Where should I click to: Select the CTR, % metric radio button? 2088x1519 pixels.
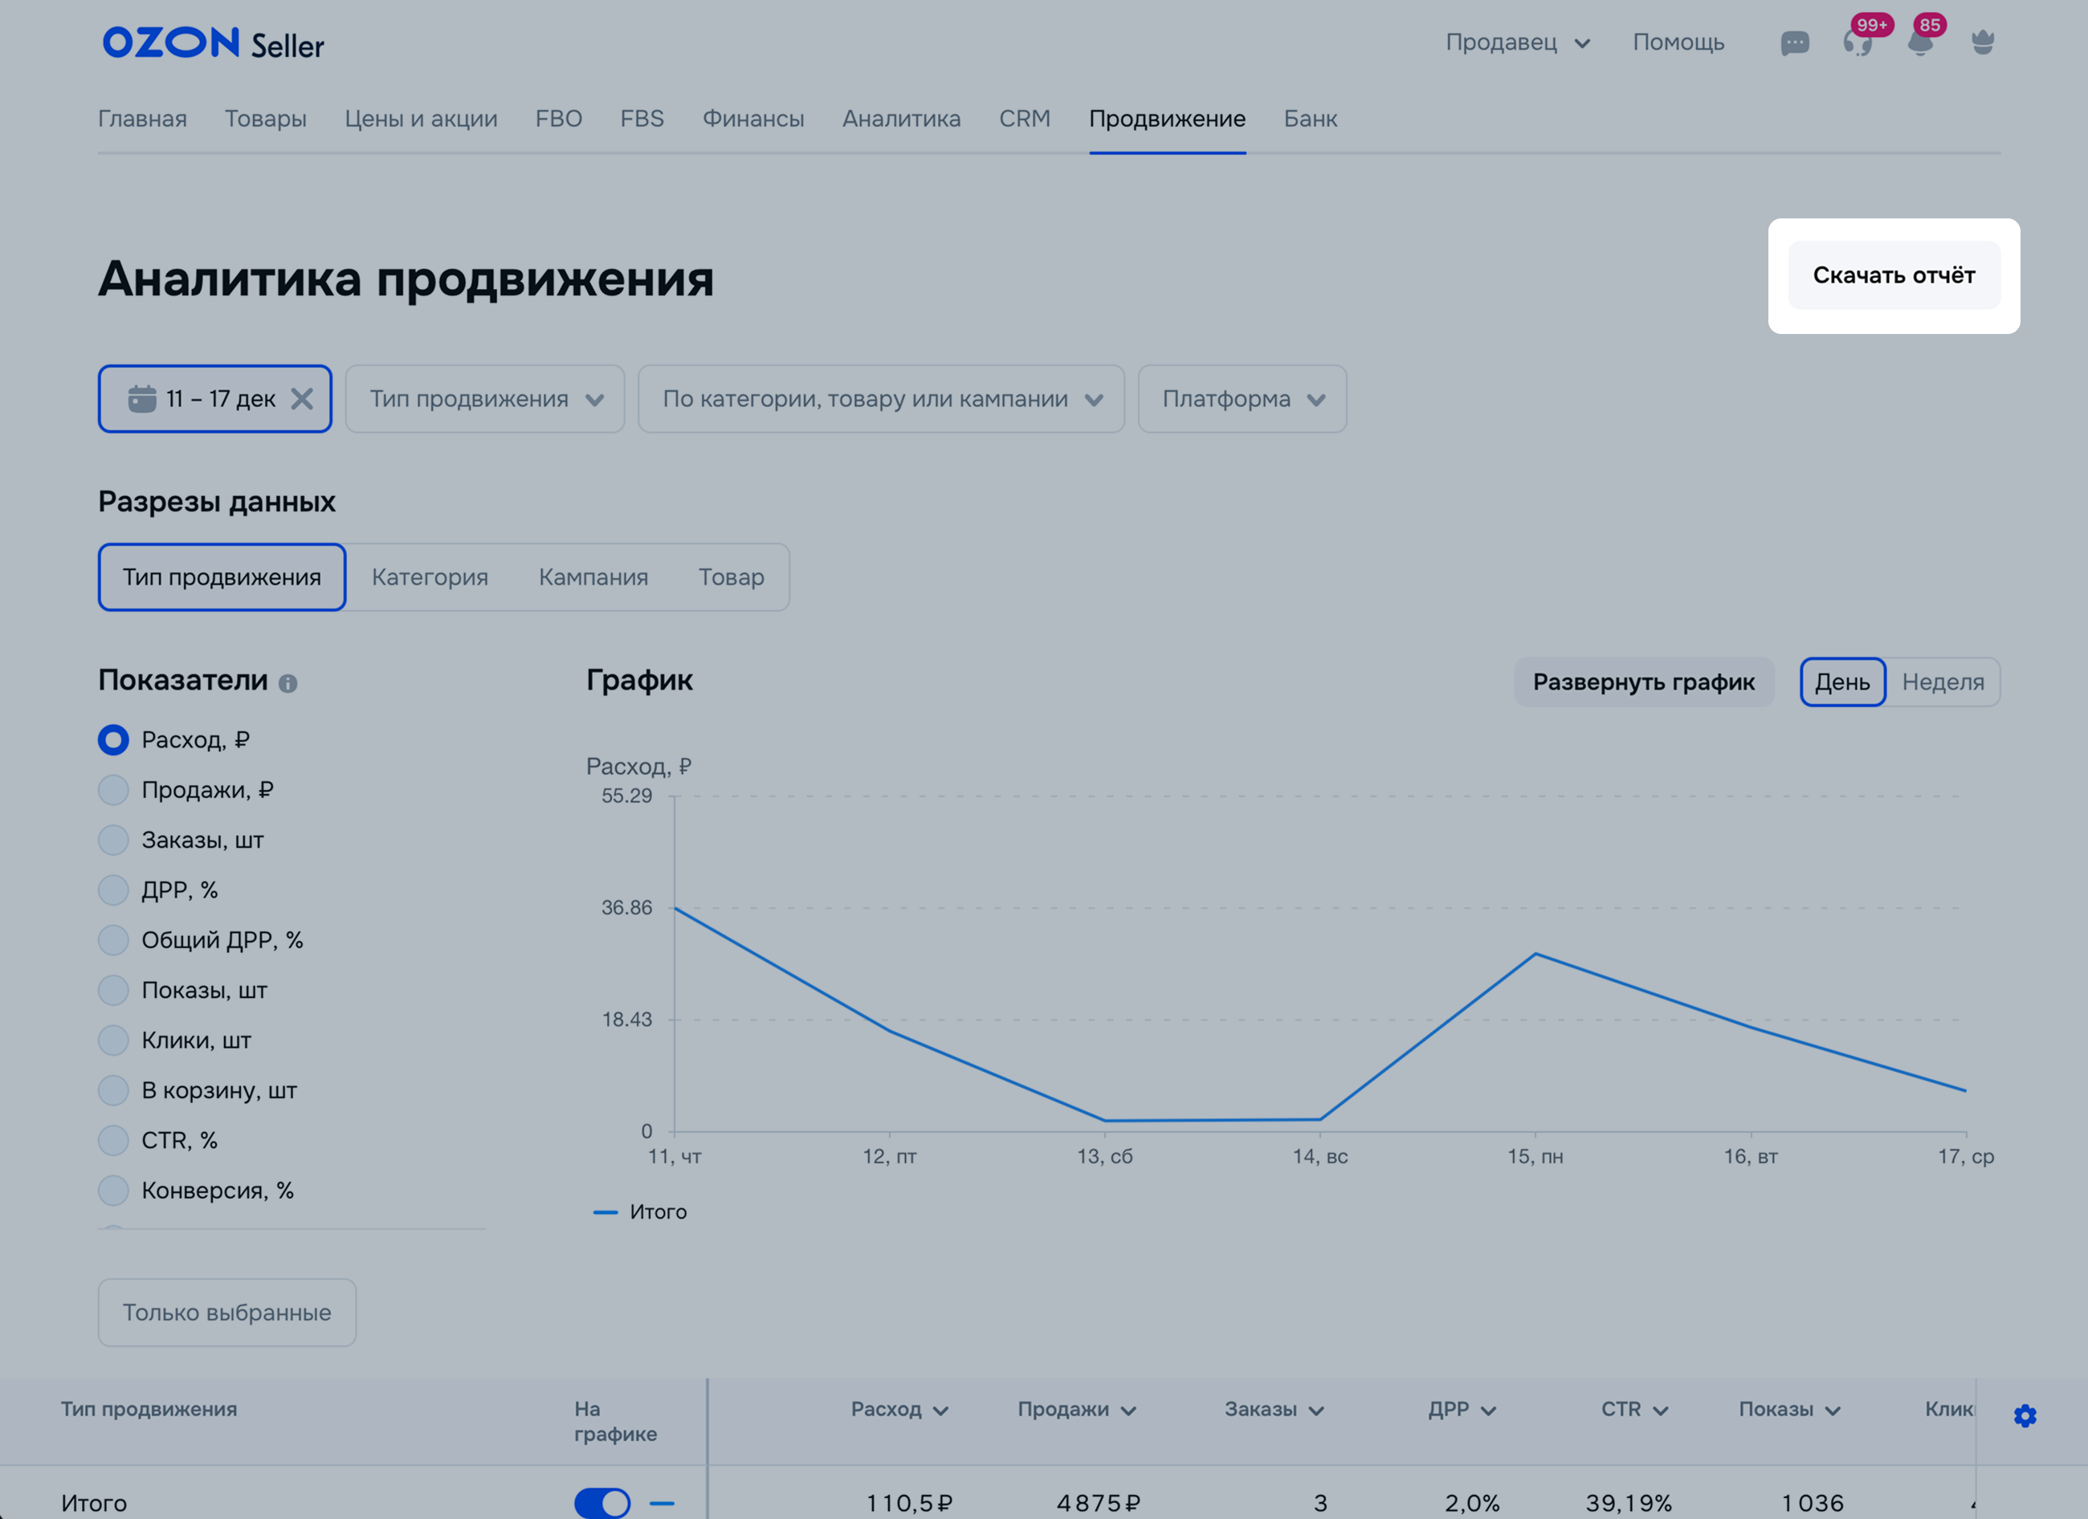(113, 1140)
